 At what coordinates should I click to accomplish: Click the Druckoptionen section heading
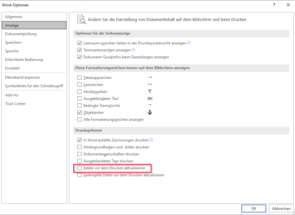pos(88,130)
